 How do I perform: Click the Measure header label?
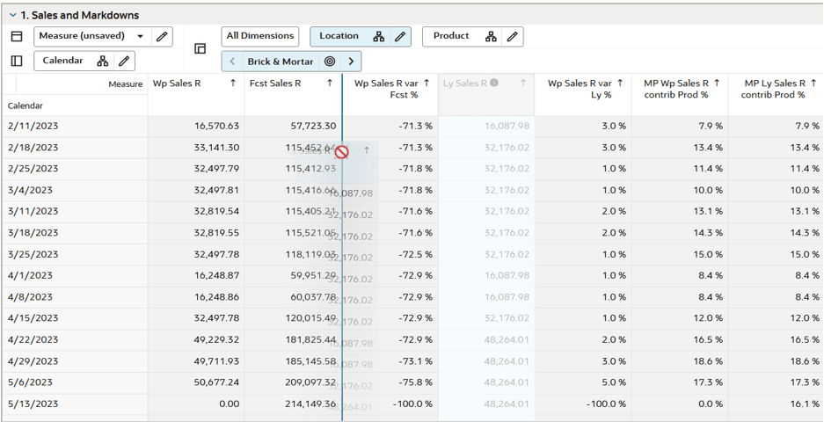tap(126, 84)
